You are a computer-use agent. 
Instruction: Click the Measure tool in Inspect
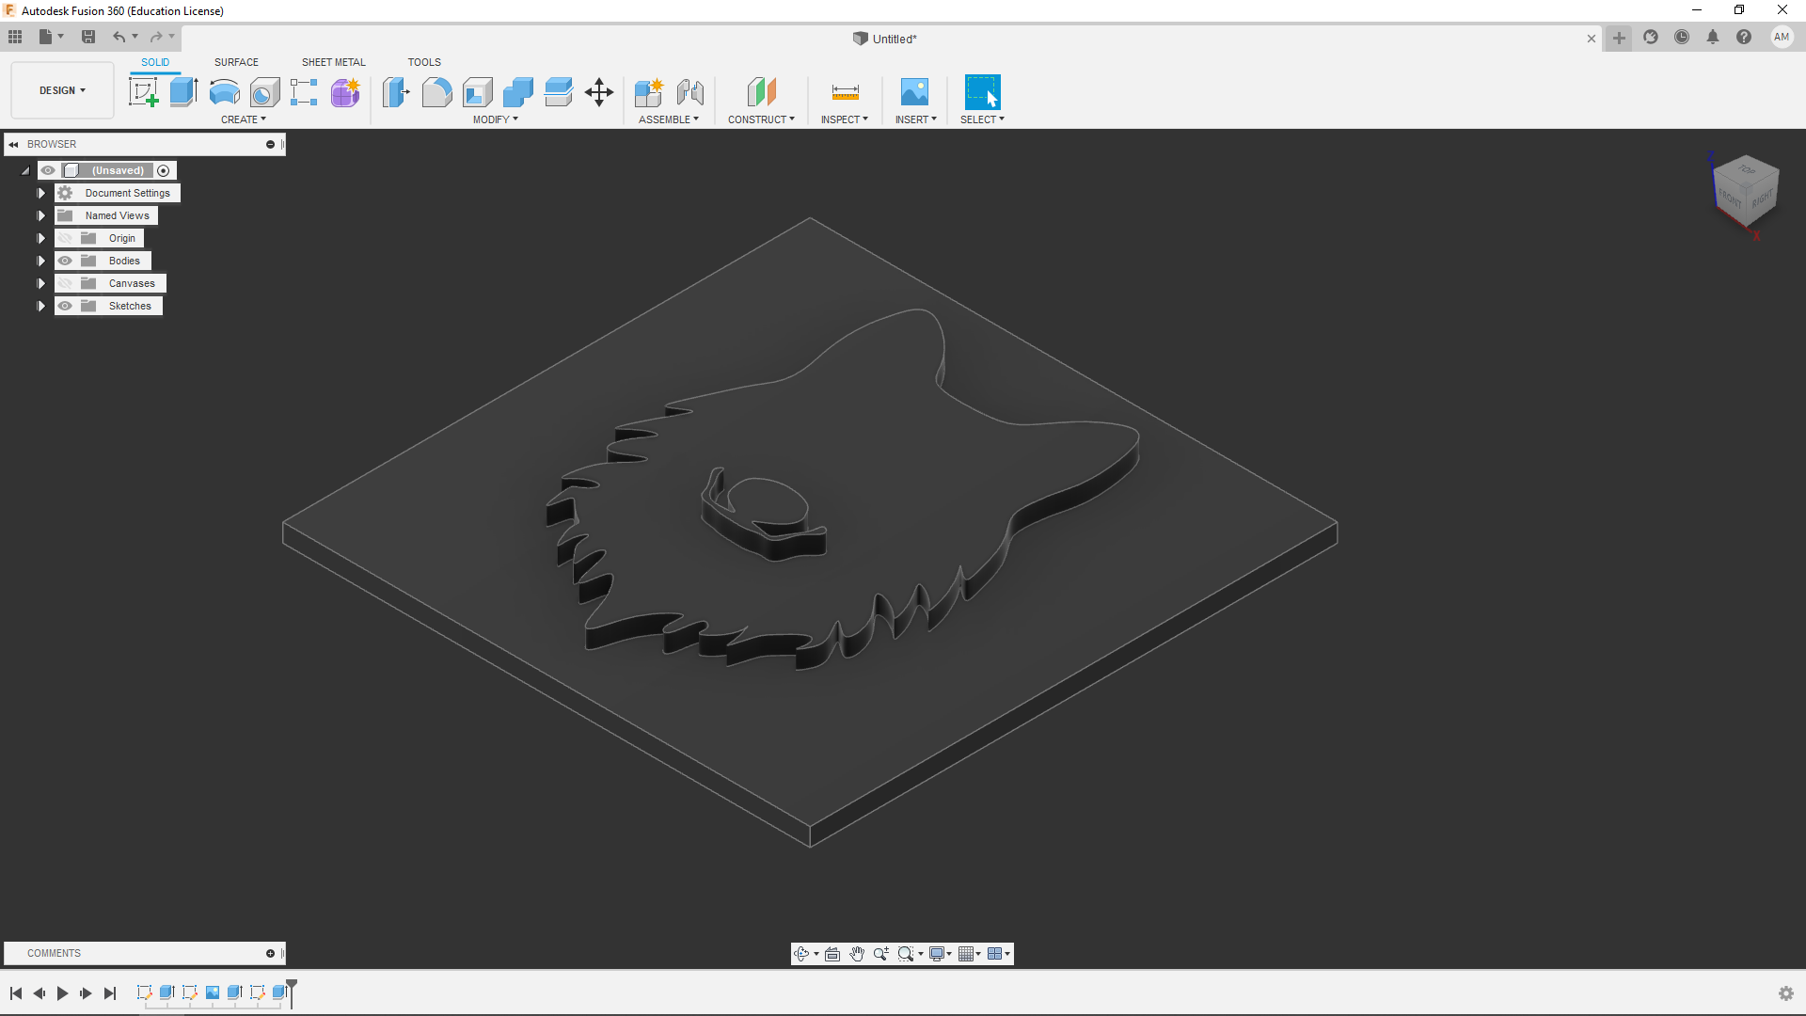tap(845, 92)
